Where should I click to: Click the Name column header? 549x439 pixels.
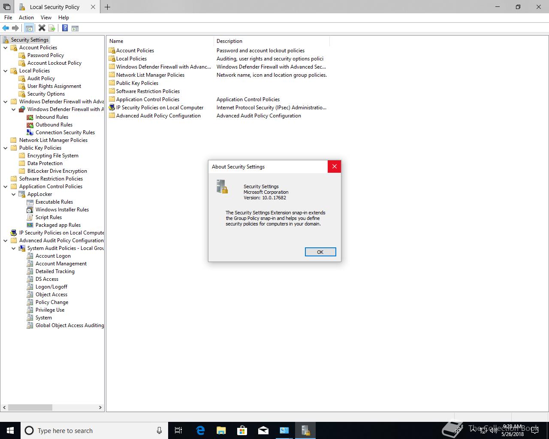[160, 41]
